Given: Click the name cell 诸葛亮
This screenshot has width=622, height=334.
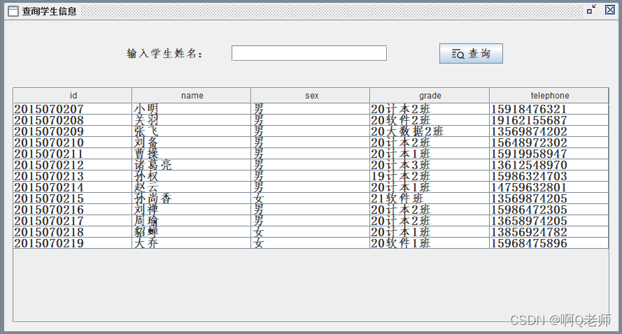Looking at the screenshot, I should (x=192, y=165).
